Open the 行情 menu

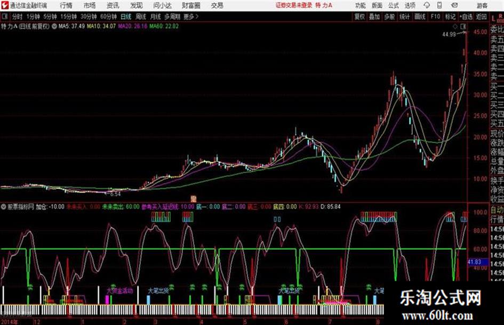coord(66,5)
